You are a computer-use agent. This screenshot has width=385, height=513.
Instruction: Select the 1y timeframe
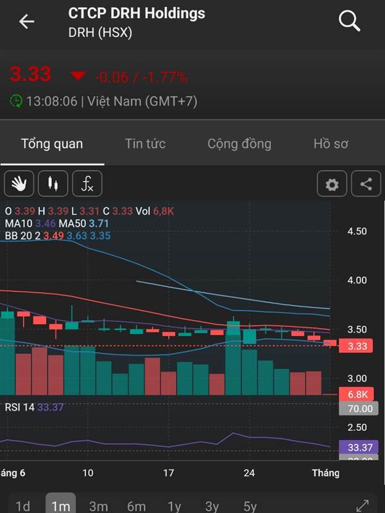[174, 506]
